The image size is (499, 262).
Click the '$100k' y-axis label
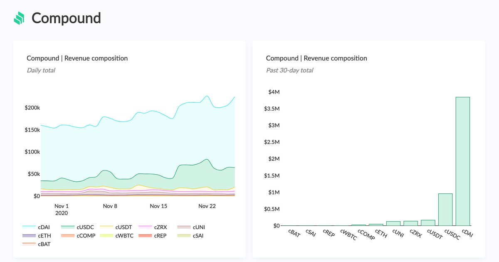coord(32,152)
